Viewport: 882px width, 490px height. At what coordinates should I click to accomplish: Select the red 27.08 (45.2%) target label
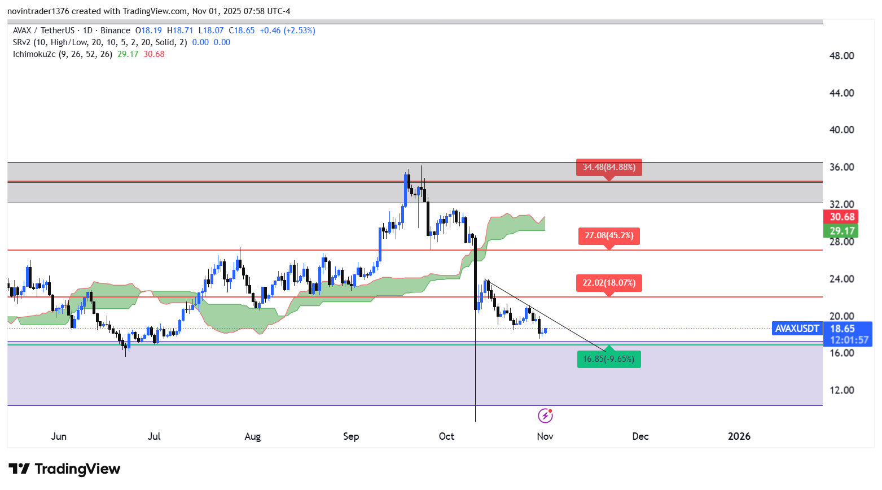click(x=609, y=235)
